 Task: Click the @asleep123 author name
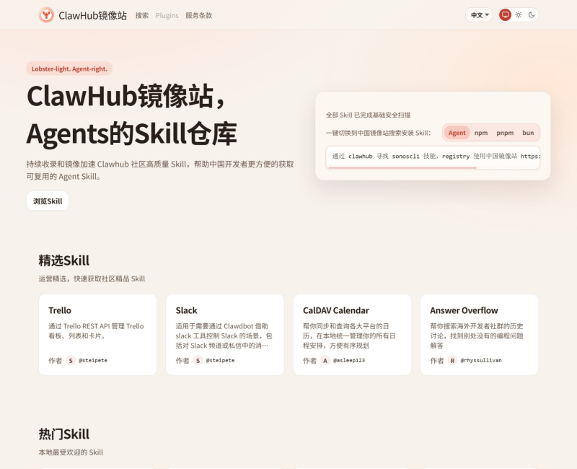click(349, 360)
